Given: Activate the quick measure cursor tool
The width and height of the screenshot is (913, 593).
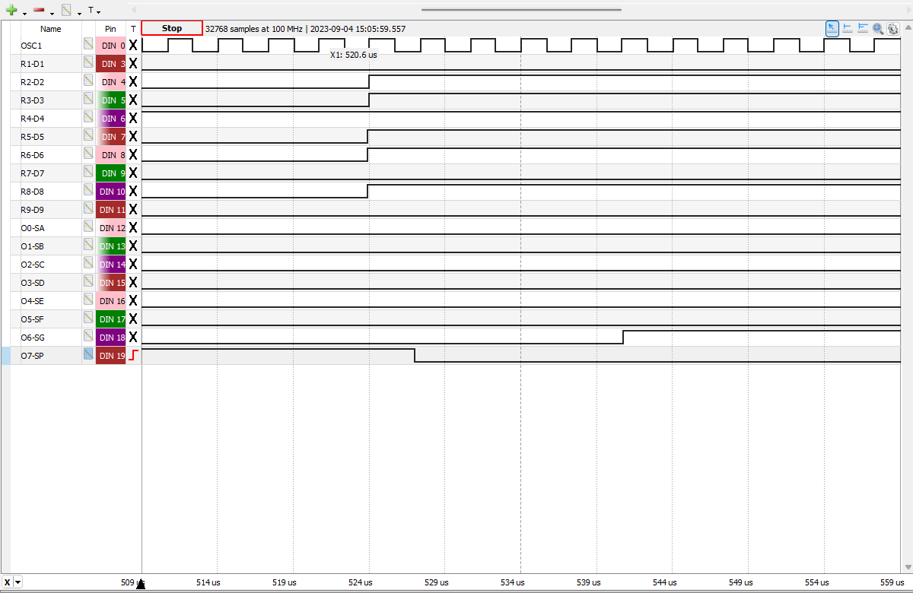Looking at the screenshot, I should [832, 28].
